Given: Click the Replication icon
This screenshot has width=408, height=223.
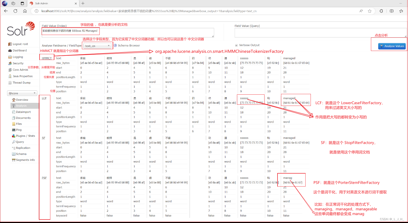Looking at the screenshot, I should [x=14, y=148].
